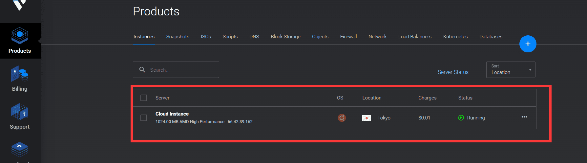Click the partially visible sidebar icon below Support
This screenshot has height=163, width=587.
pos(20,151)
